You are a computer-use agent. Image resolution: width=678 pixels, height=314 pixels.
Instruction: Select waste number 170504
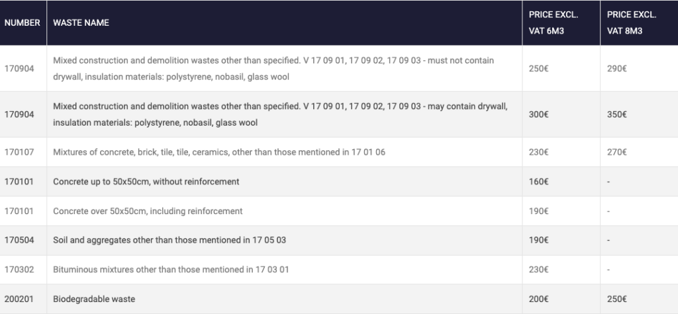[x=19, y=240]
